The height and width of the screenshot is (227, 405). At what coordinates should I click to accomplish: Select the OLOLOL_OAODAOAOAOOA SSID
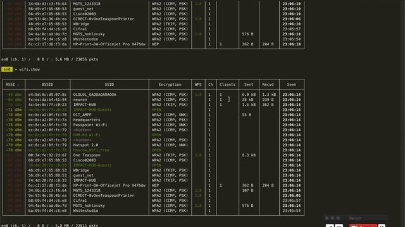pyautogui.click(x=94, y=95)
